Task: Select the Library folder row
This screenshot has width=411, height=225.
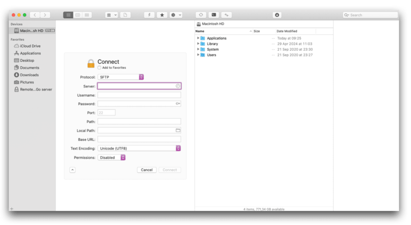Action: (264, 44)
